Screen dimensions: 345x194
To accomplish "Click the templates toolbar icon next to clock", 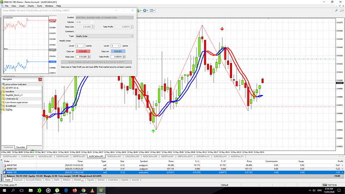I will [x=151, y=10].
